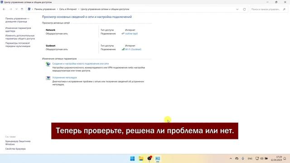Minimize the Network Center window
This screenshot has height=163, width=290.
(x=267, y=2)
